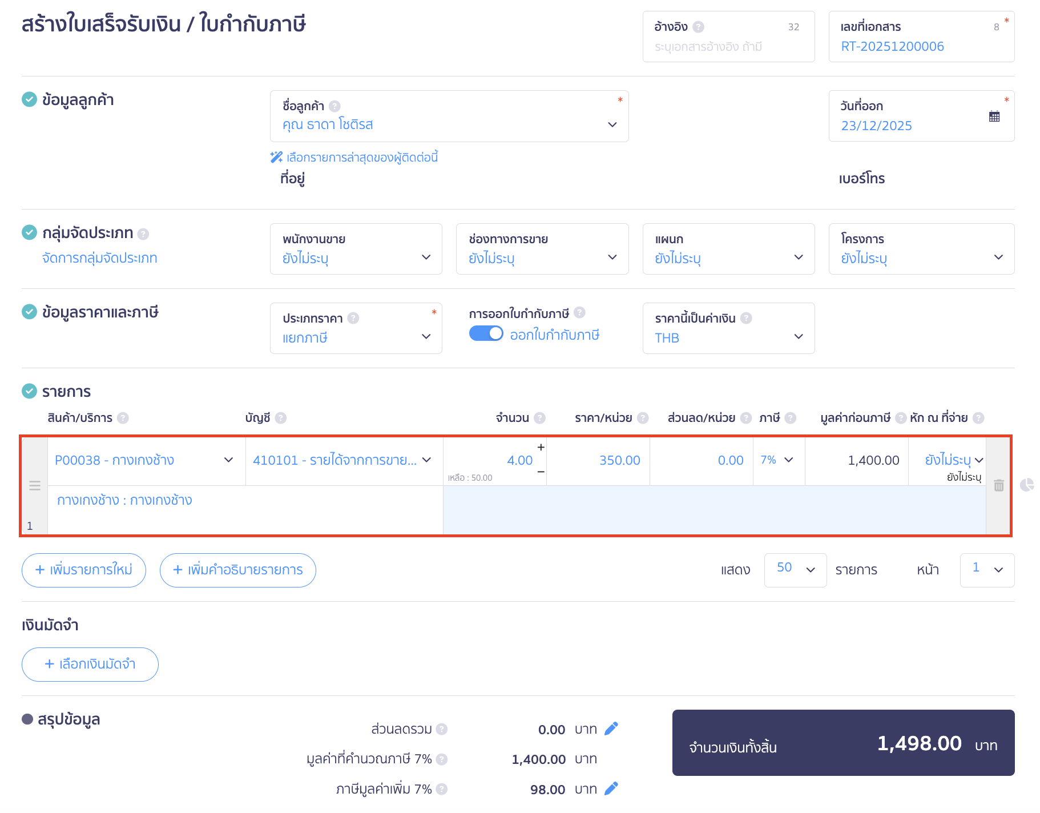Image resolution: width=1040 pixels, height=813 pixels.
Task: Click the pie chart icon beside item row
Action: (1027, 485)
